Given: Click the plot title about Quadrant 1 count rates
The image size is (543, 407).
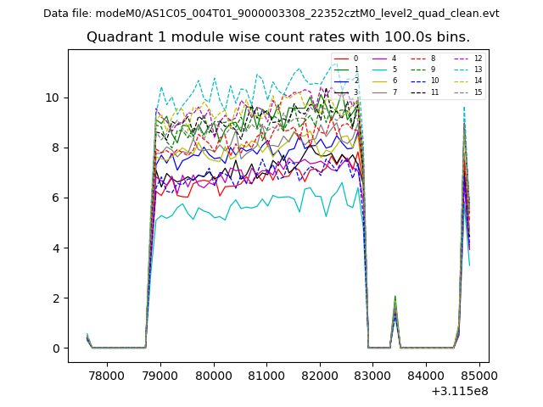Looking at the screenshot, I should click(x=278, y=37).
